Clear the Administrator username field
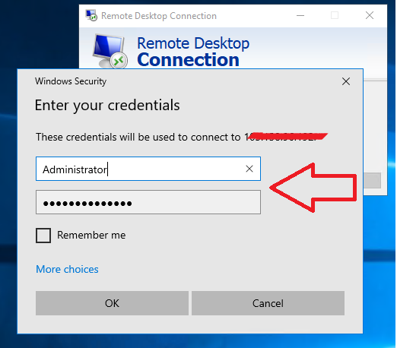 [249, 169]
